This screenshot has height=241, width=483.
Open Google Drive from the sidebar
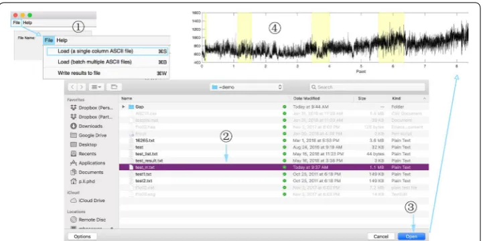point(88,135)
